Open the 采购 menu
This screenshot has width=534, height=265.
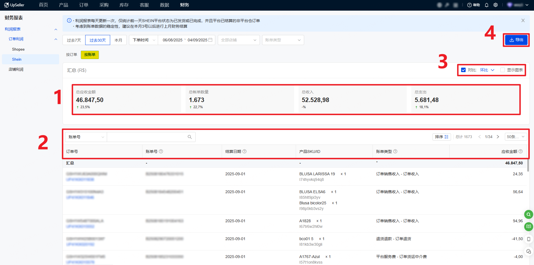pyautogui.click(x=104, y=5)
